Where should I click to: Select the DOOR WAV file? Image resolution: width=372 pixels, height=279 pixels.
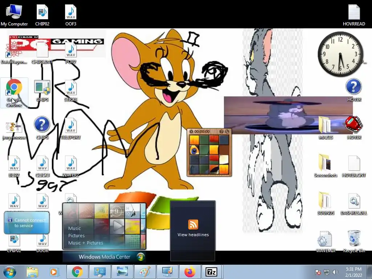coord(42,243)
